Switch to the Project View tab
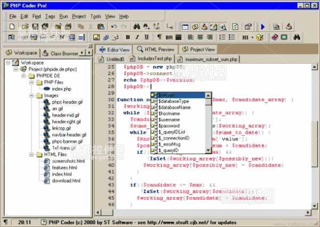320x227 pixels. pos(198,50)
